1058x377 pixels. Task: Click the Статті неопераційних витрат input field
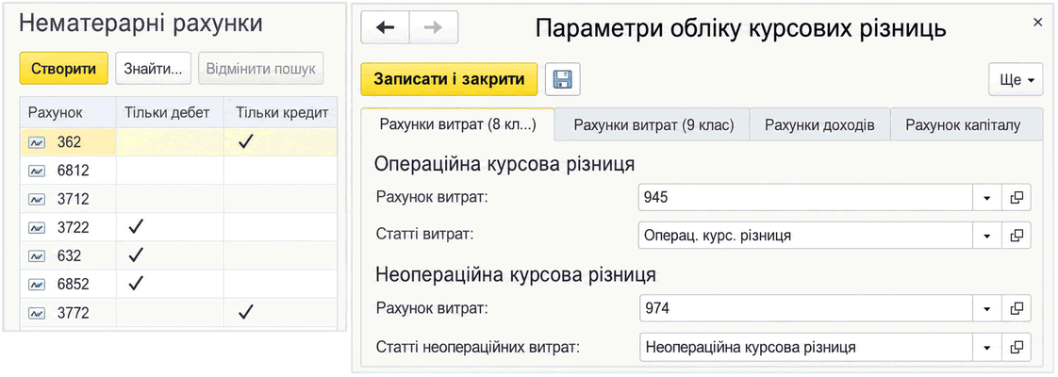pos(805,348)
